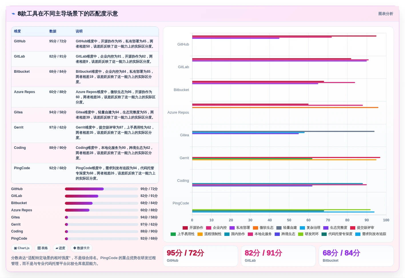Toggle the 复杂治理 legend series
Viewport: 405px width, 278px height.
point(310,228)
